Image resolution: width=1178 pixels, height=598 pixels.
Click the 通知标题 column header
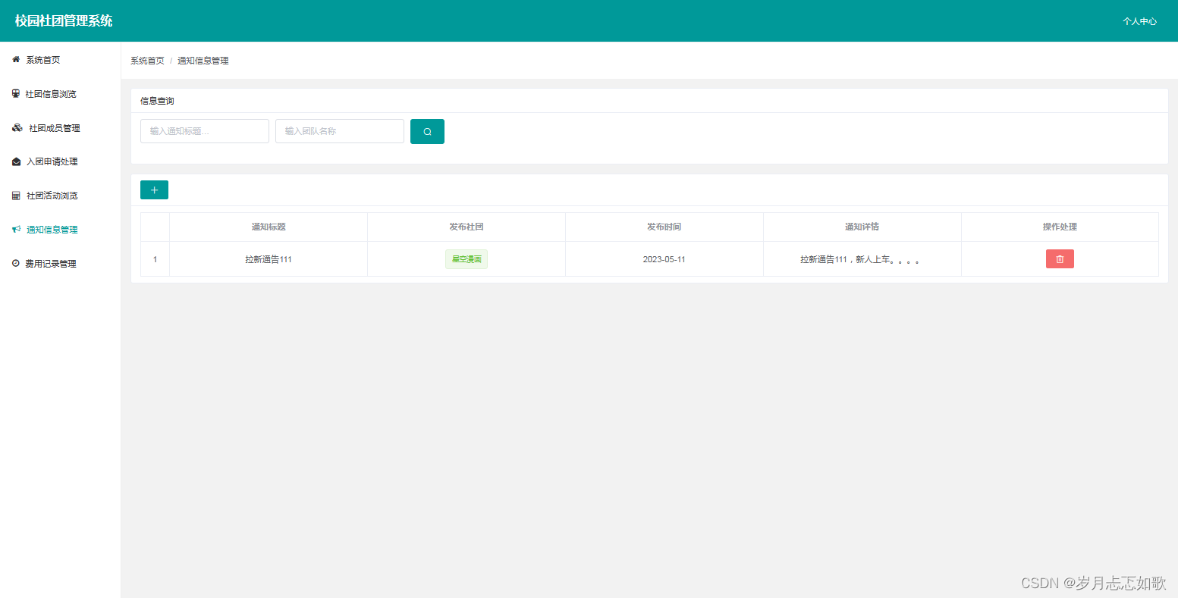[269, 227]
